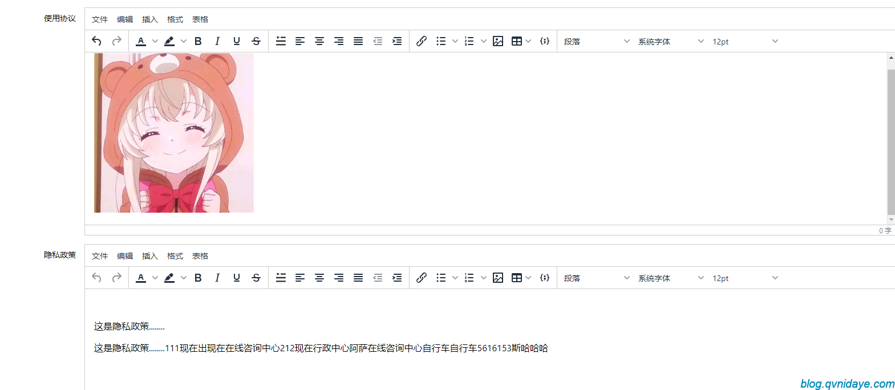Apply highlight color in 使用协议 editor
Screen dimensions: 895x390
coord(169,41)
